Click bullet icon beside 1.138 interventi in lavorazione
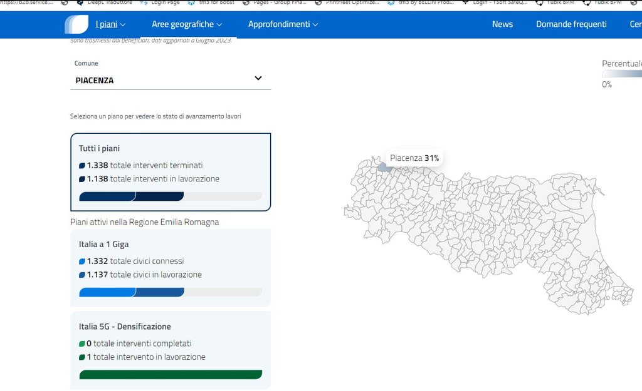This screenshot has width=642, height=391. [x=82, y=179]
